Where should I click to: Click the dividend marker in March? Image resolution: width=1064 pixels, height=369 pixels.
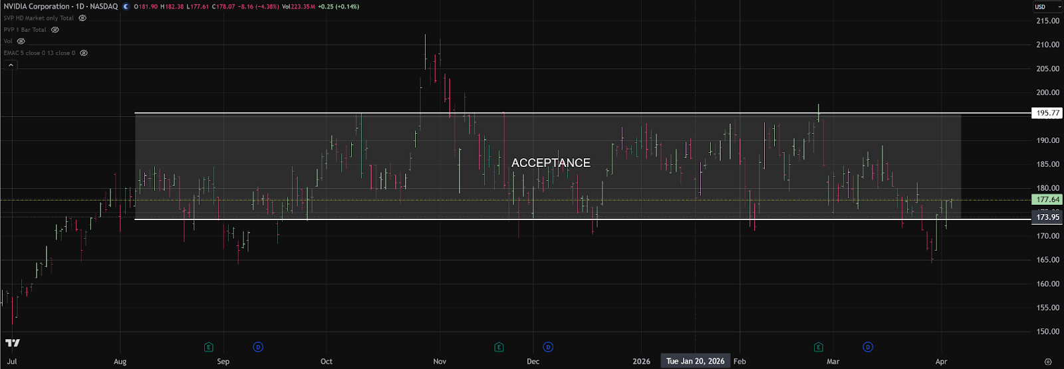click(x=868, y=347)
